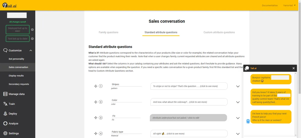Open Bot personality in sidebar

[16, 59]
